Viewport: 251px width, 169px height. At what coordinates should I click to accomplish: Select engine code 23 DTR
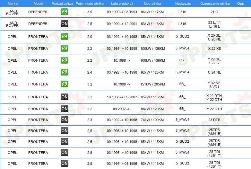point(214,120)
